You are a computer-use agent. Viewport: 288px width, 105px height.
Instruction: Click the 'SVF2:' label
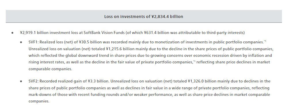[34, 81]
